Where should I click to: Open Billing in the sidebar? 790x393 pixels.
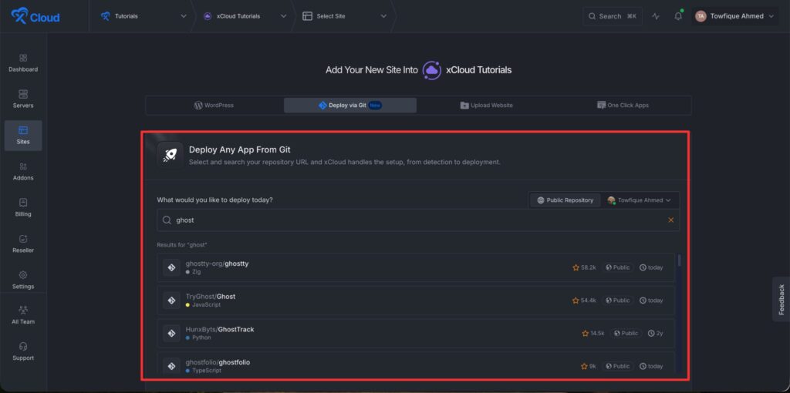click(x=23, y=208)
